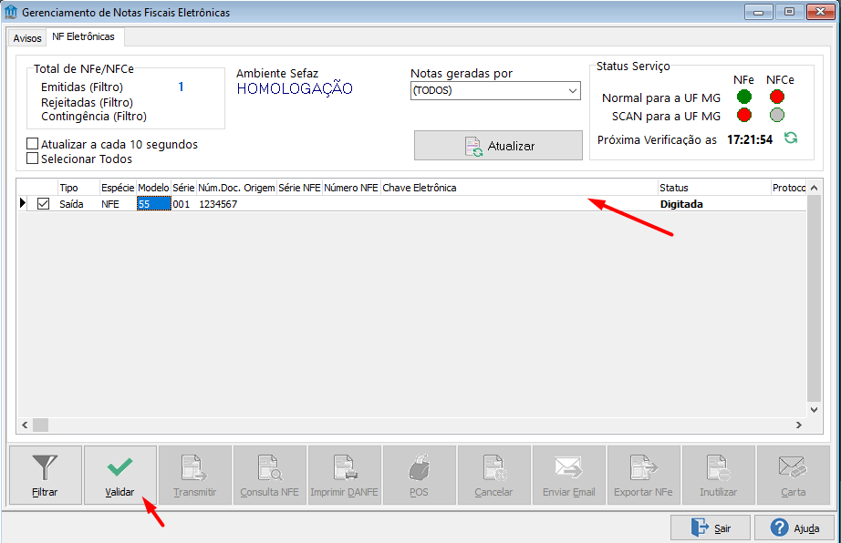Viewport: 841px width, 543px height.
Task: Click Chave Eletrônica column header
Action: point(519,188)
